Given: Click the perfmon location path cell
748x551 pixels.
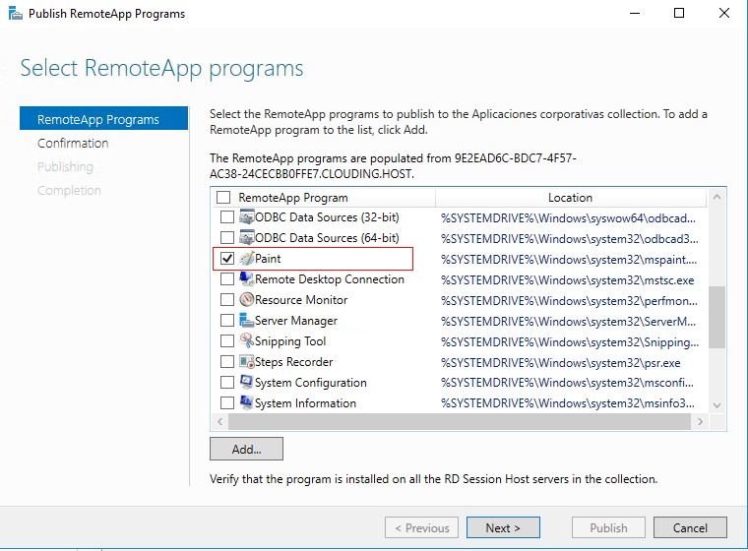Looking at the screenshot, I should (569, 300).
